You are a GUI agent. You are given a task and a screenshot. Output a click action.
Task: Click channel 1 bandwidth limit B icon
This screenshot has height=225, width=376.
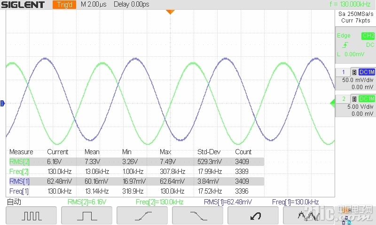[x=354, y=72]
